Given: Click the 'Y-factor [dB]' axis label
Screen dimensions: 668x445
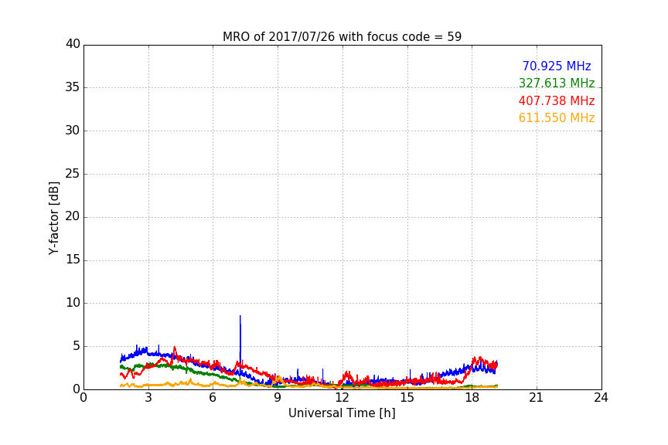Looking at the screenshot, I should click(x=53, y=218).
